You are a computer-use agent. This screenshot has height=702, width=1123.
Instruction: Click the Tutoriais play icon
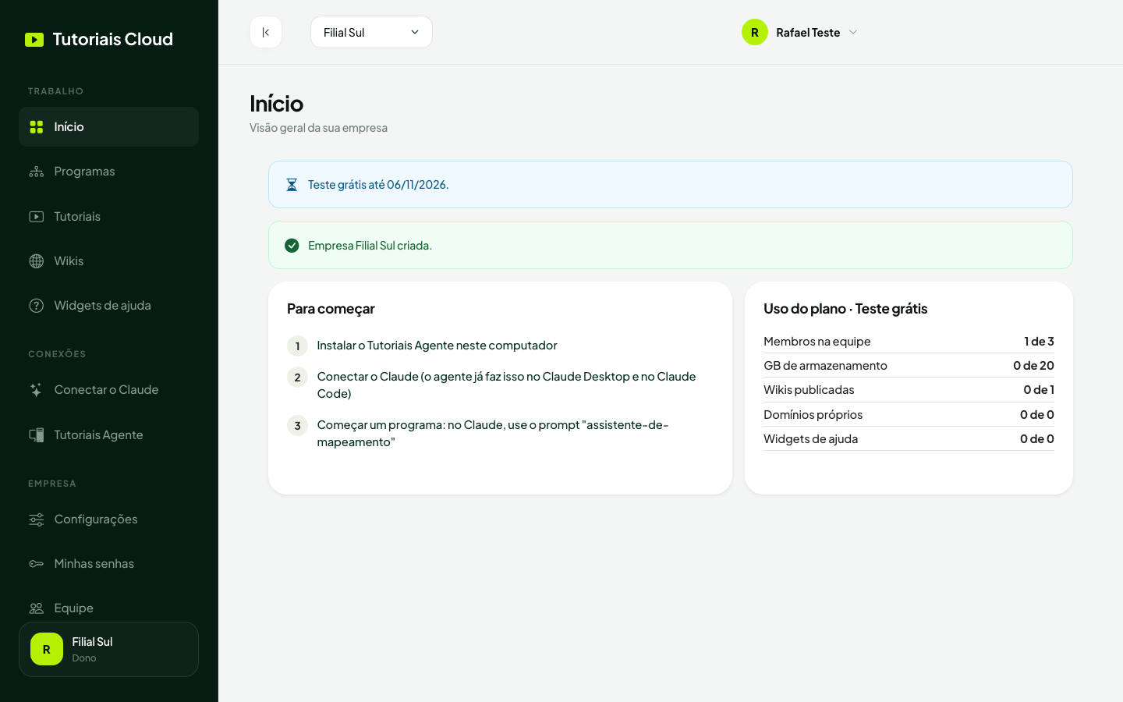(37, 217)
